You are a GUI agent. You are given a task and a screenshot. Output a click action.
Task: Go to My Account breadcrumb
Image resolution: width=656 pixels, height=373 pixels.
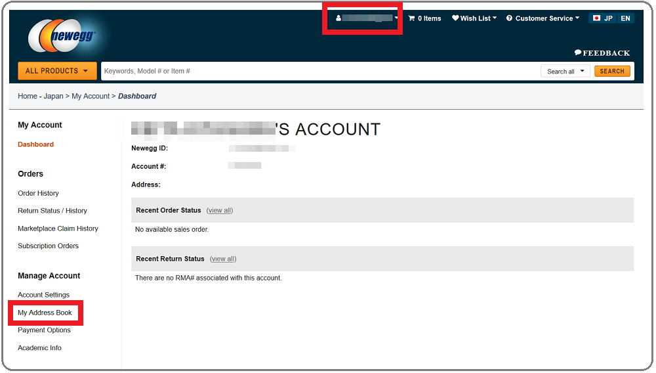(91, 96)
